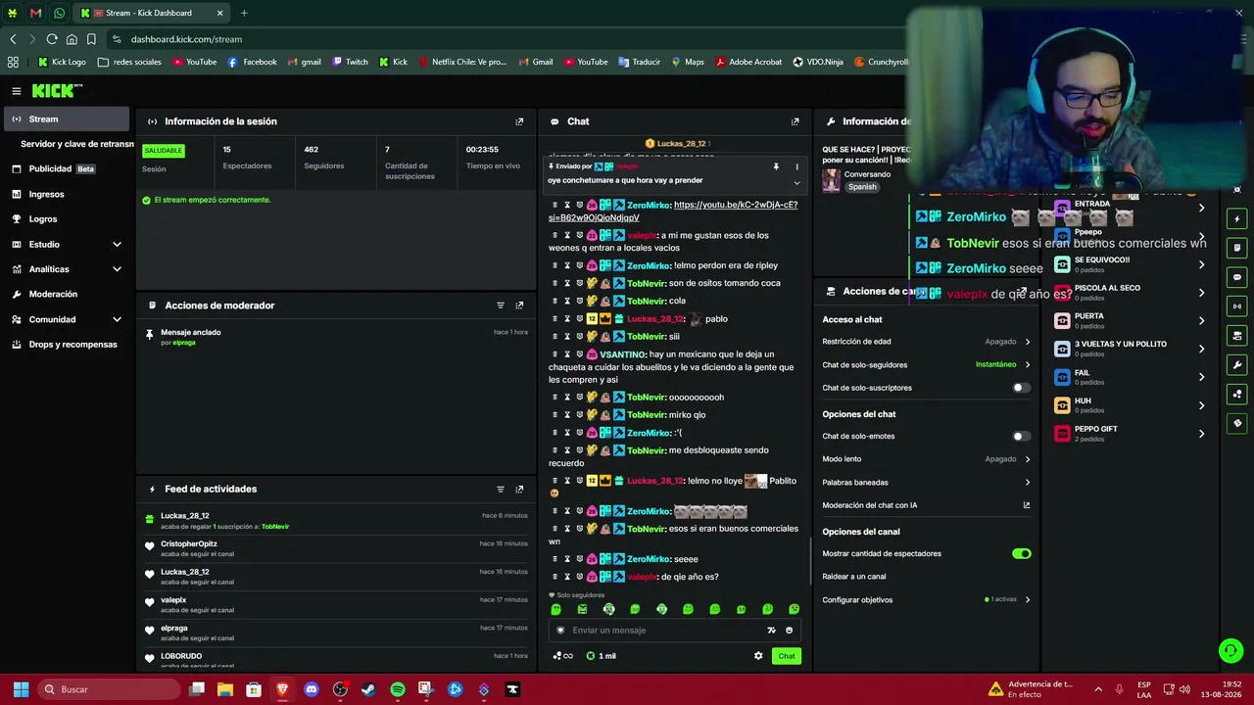Unpin the pinned chat message

pyautogui.click(x=776, y=166)
